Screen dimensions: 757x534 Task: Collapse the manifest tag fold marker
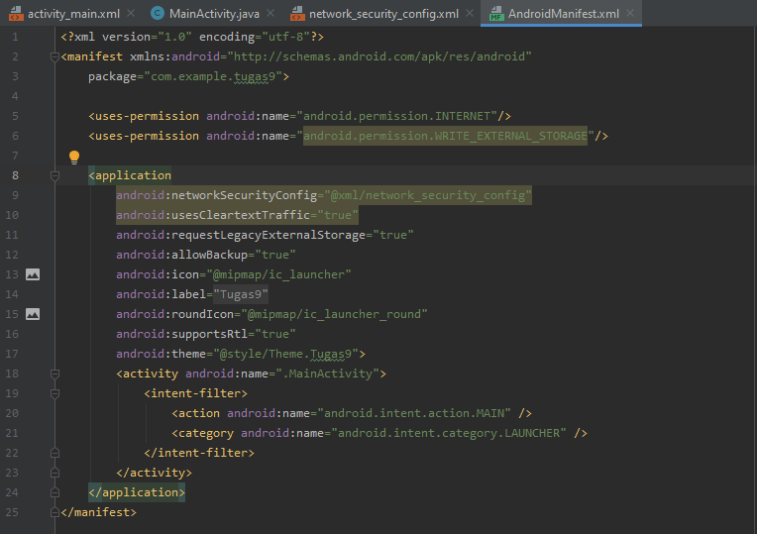54,57
